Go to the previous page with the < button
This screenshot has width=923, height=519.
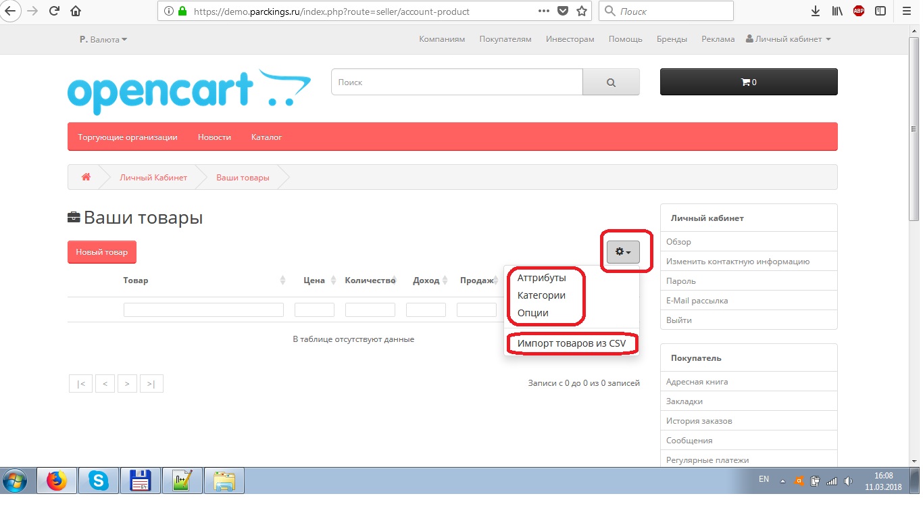coord(105,384)
